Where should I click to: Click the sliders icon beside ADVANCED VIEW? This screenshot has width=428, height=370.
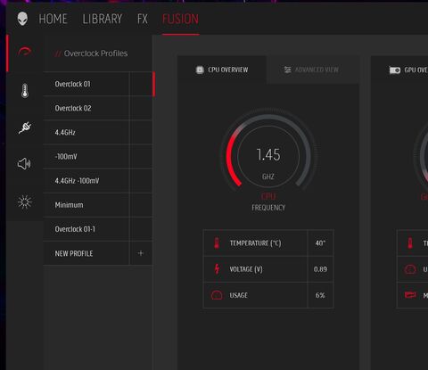(x=287, y=70)
